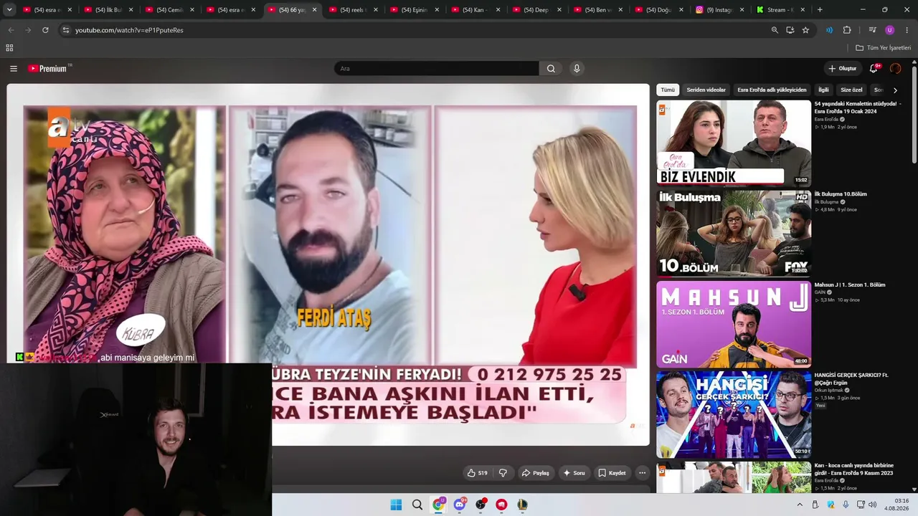
Task: Like the video with 519 likes
Action: point(477,473)
